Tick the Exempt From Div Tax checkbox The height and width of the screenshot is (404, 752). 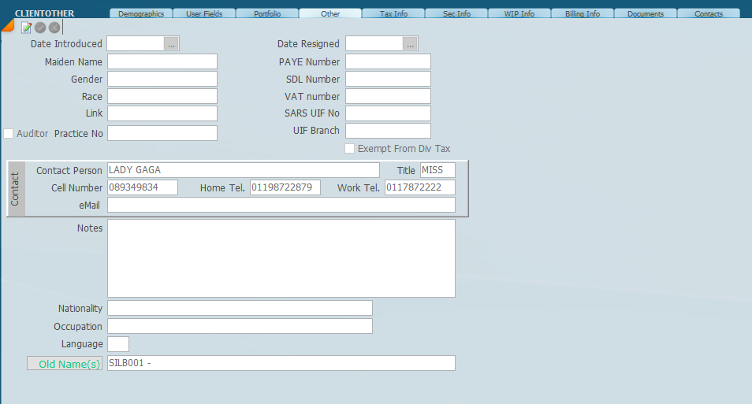(350, 148)
